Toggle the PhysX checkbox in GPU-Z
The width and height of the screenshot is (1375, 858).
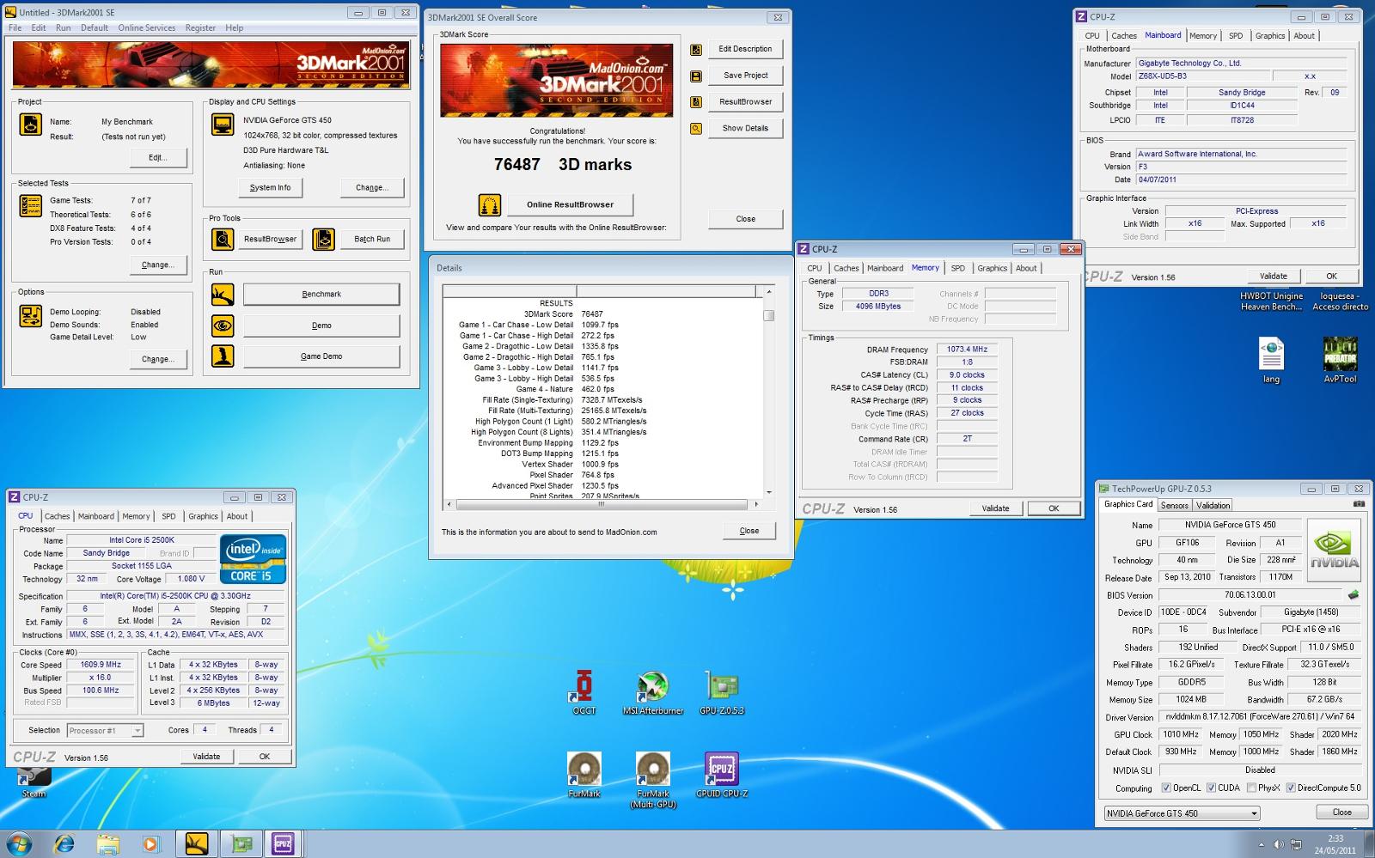pyautogui.click(x=1251, y=788)
